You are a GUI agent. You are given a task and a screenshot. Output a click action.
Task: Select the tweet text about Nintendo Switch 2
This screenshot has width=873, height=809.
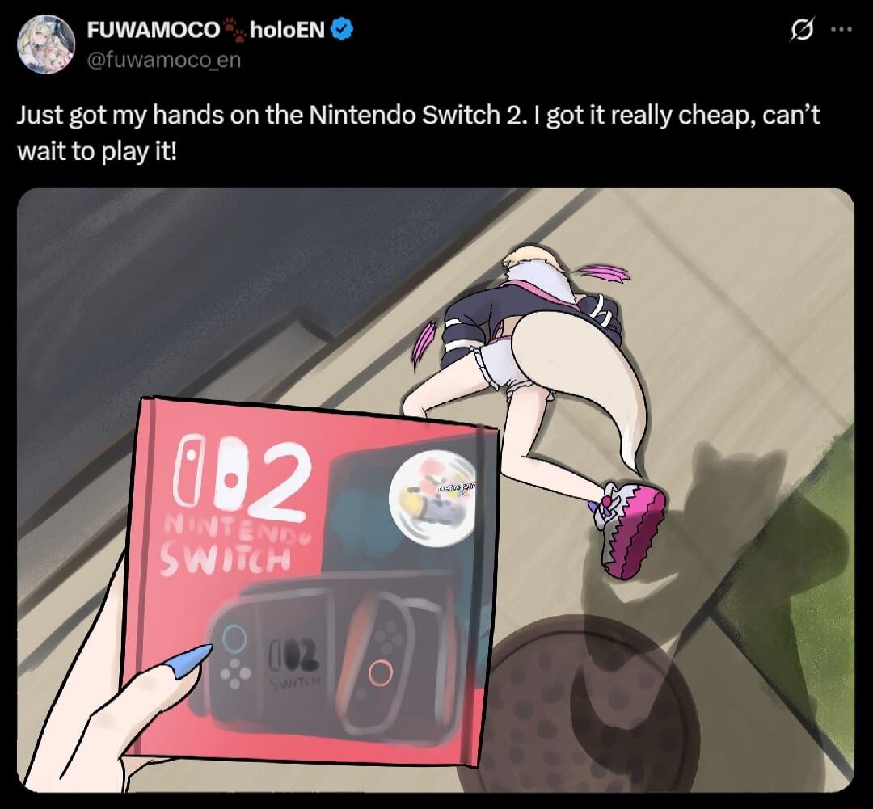418,133
